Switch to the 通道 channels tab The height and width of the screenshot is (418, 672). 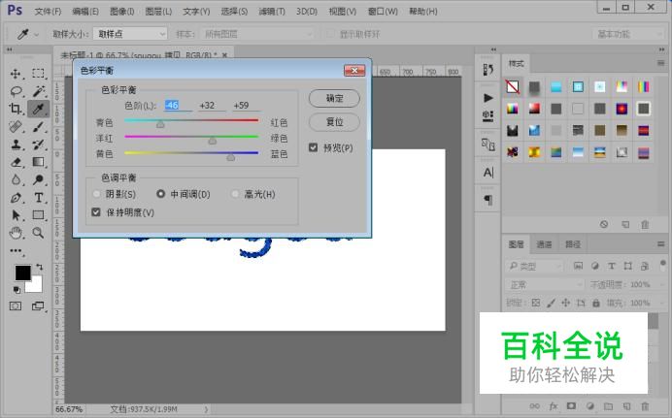(544, 244)
